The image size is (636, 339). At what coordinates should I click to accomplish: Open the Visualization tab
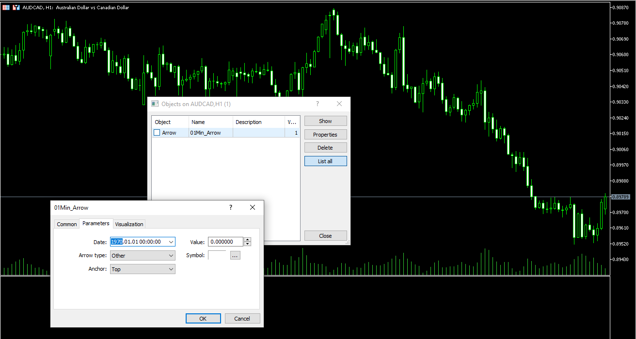click(129, 224)
